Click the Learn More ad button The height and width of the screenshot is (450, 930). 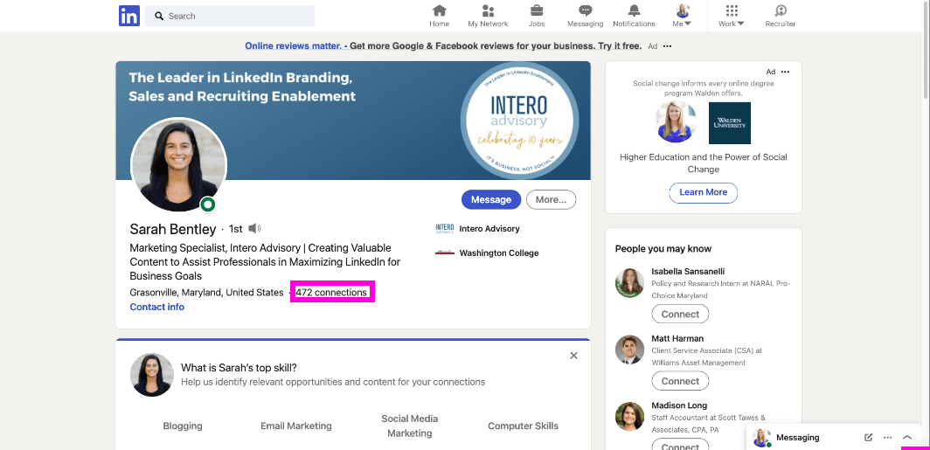point(704,192)
